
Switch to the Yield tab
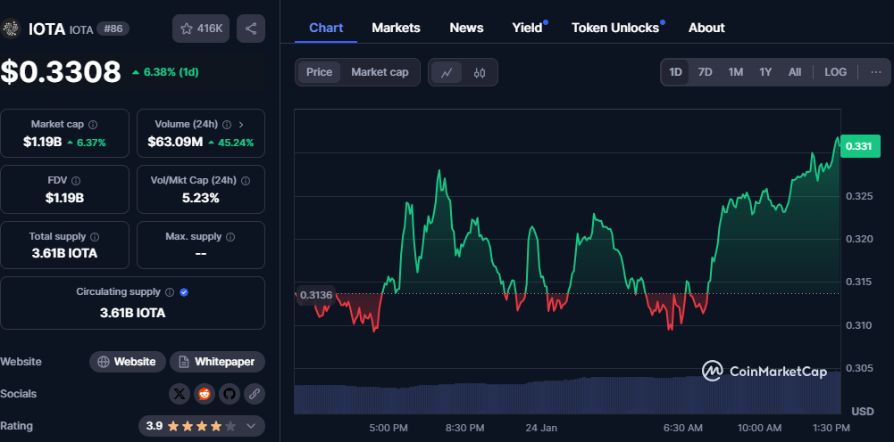[x=528, y=28]
